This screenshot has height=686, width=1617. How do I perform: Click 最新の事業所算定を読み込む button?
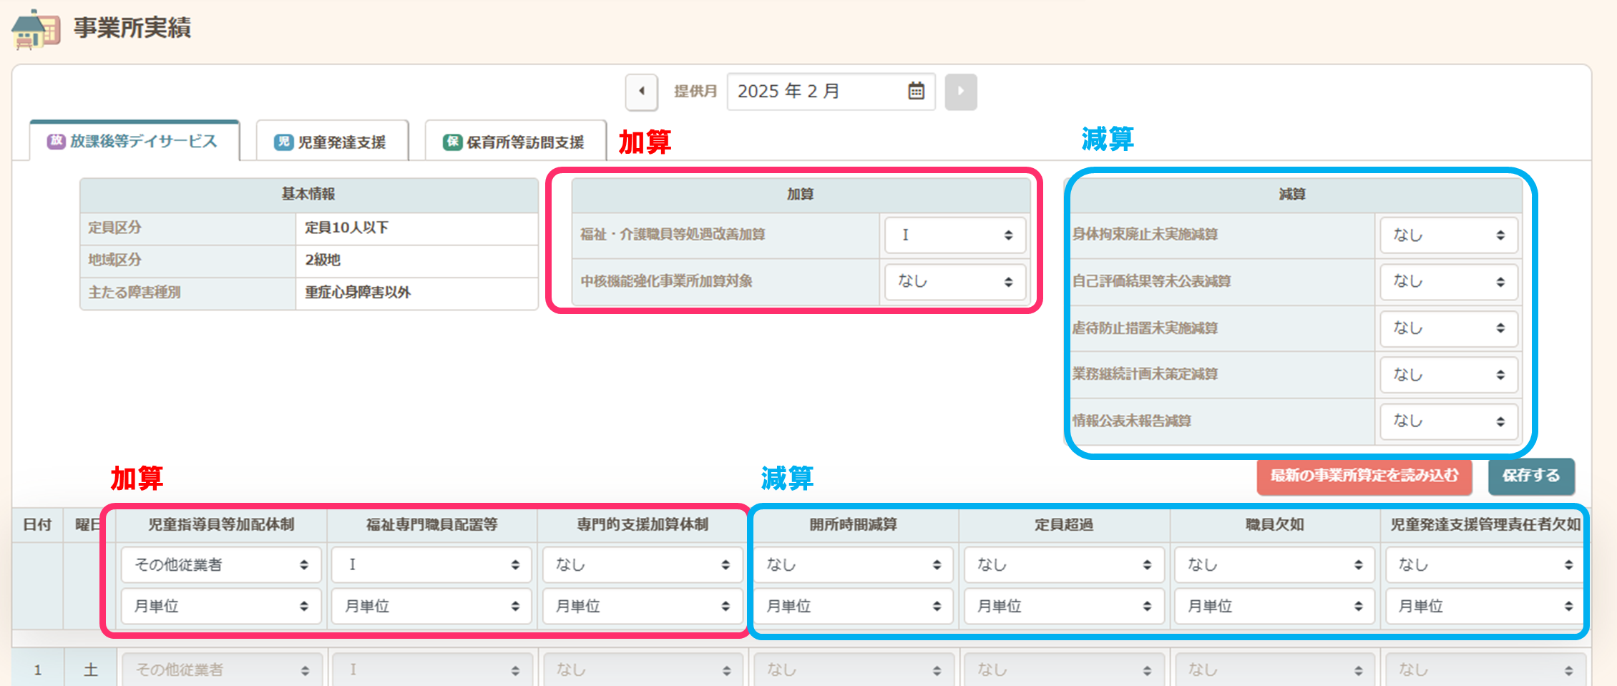(1364, 476)
